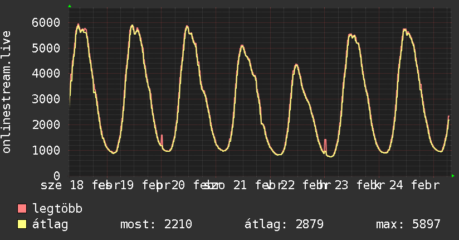The image size is (459, 240).
Task: Click the x-axis label ending in 22
Action: tap(275, 185)
